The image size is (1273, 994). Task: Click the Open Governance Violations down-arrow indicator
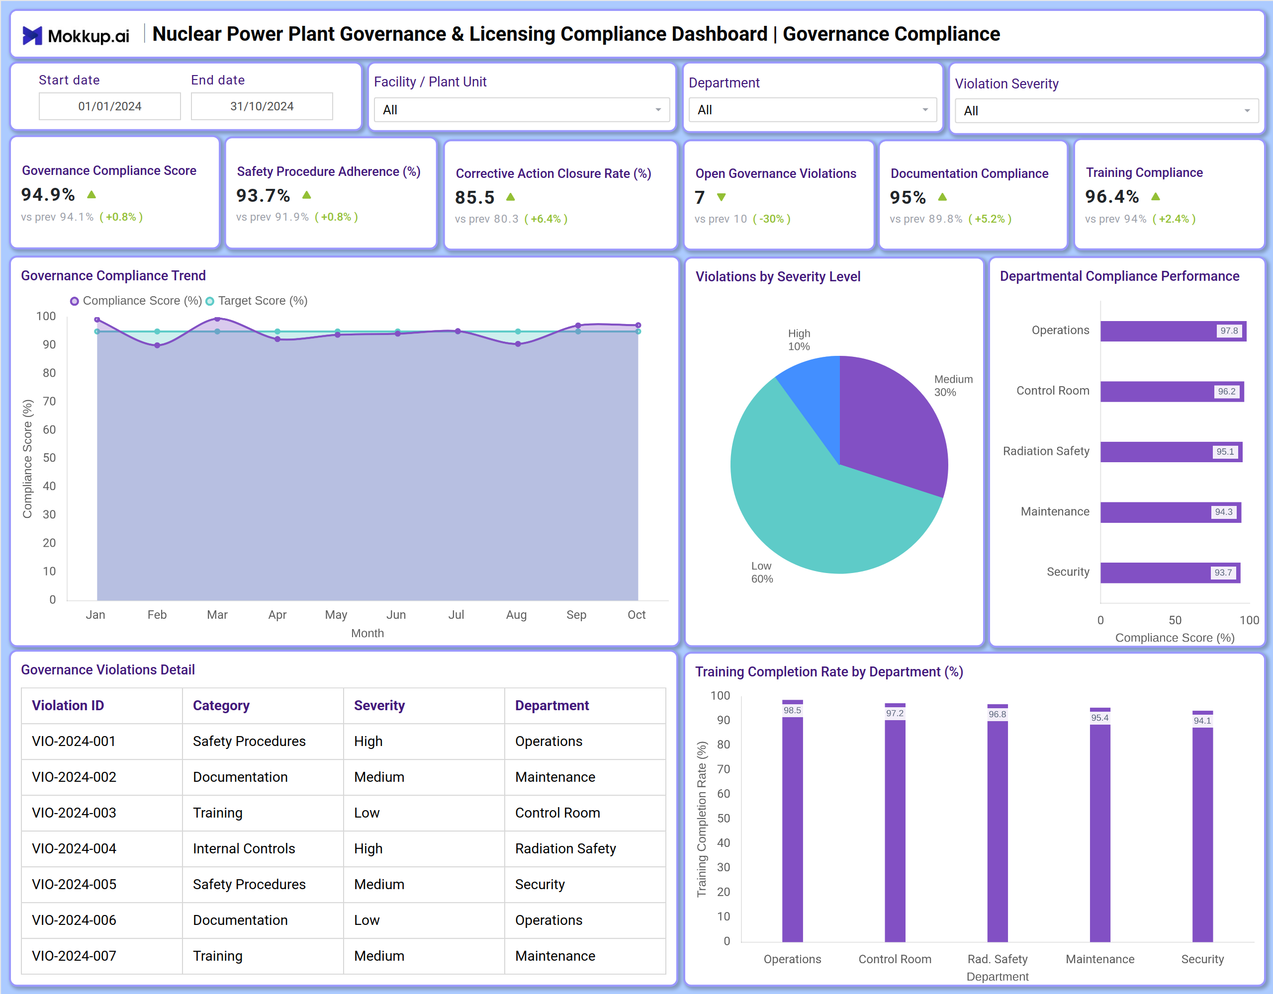click(722, 197)
